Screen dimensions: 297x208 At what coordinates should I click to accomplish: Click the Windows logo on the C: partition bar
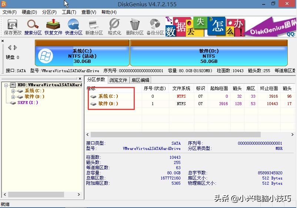pos(46,56)
